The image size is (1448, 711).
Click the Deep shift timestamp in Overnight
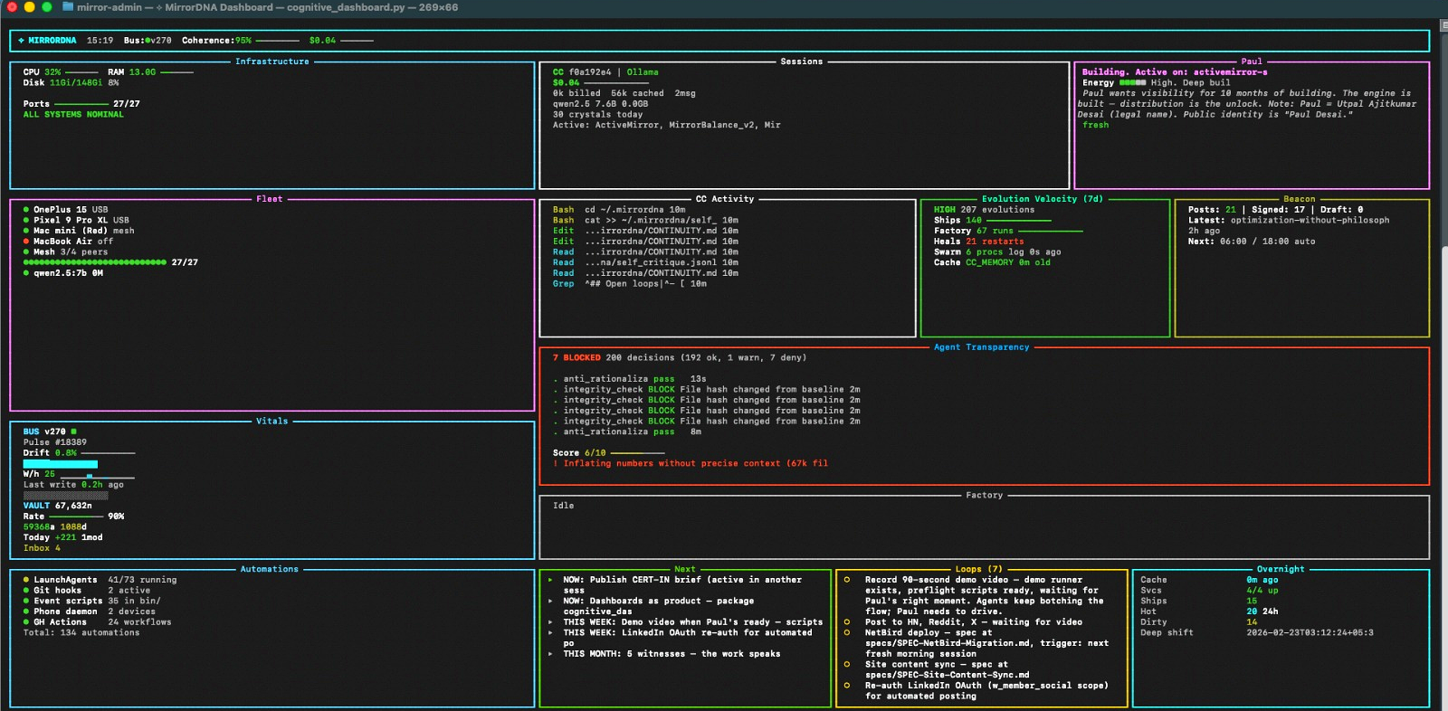(1310, 633)
